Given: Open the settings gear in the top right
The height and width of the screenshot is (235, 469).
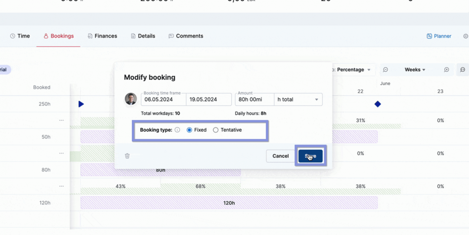Looking at the screenshot, I should (465, 36).
